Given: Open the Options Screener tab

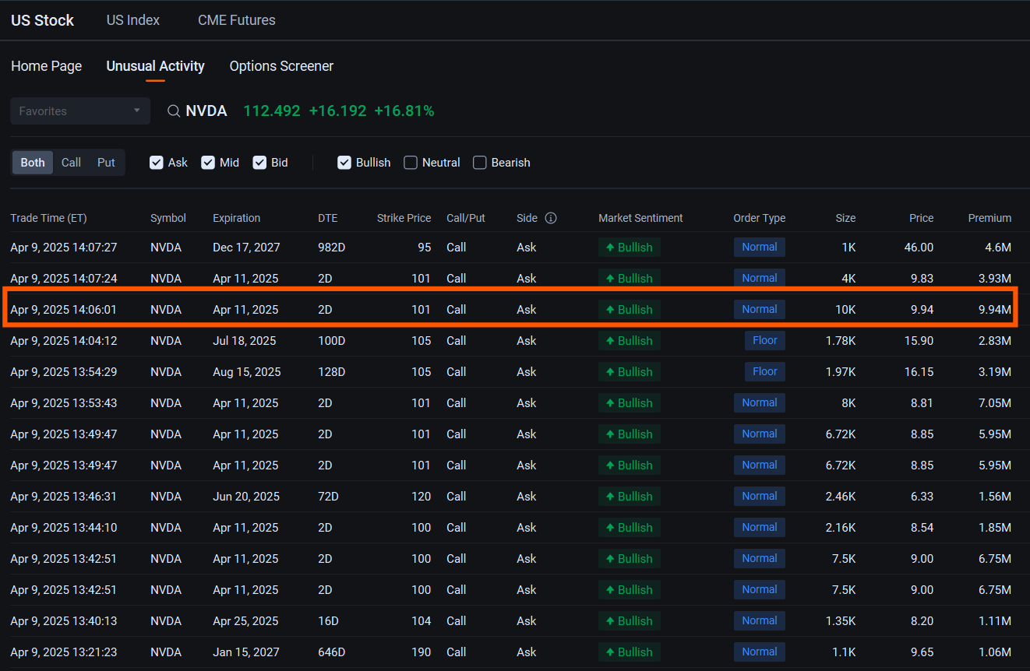Looking at the screenshot, I should point(281,66).
